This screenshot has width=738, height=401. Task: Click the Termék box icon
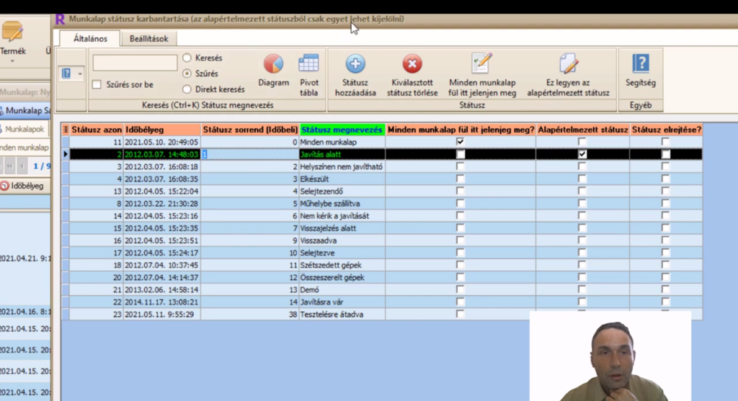tap(12, 32)
